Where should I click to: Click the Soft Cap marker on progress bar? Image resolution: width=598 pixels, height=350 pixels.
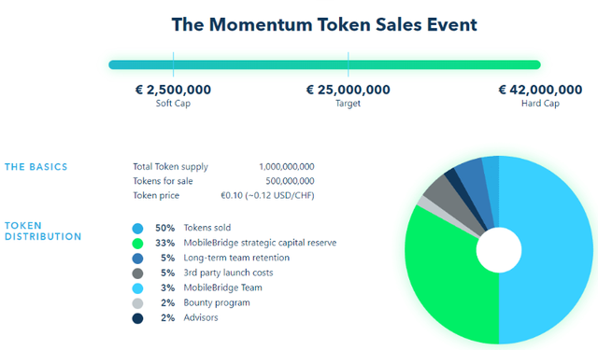click(x=173, y=64)
